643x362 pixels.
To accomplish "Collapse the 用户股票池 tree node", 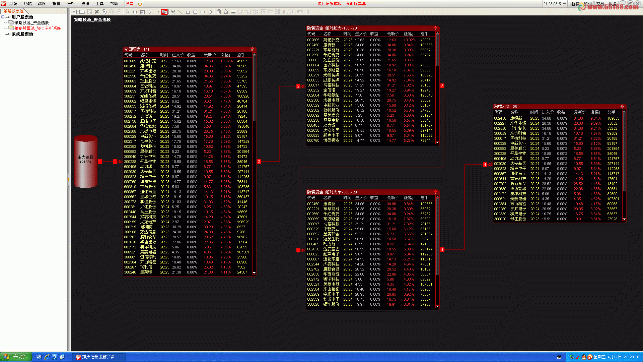I will (3, 17).
